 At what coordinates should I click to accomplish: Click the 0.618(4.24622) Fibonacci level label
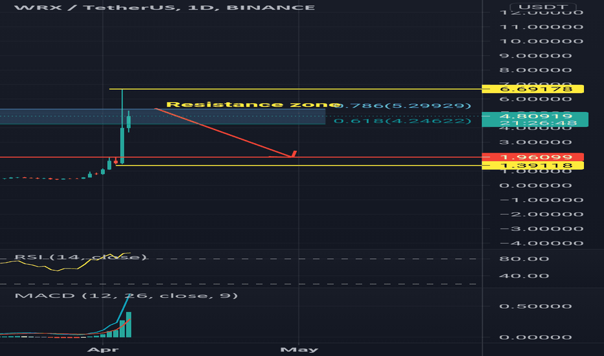click(x=402, y=121)
